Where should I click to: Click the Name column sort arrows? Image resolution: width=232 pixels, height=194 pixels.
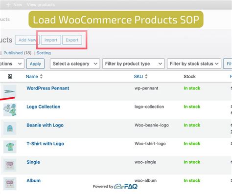point(41,76)
